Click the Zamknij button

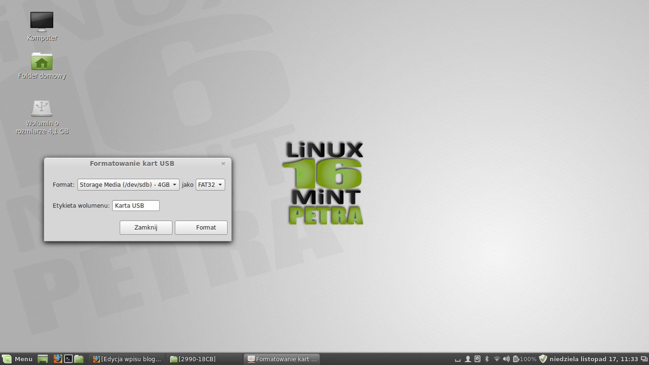click(146, 228)
